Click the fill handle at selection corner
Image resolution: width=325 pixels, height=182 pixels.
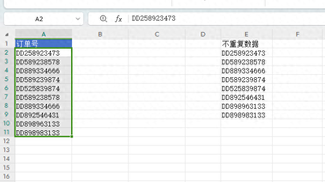click(72, 136)
